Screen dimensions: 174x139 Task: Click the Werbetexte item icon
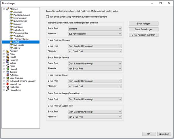pyautogui.click(x=11, y=36)
